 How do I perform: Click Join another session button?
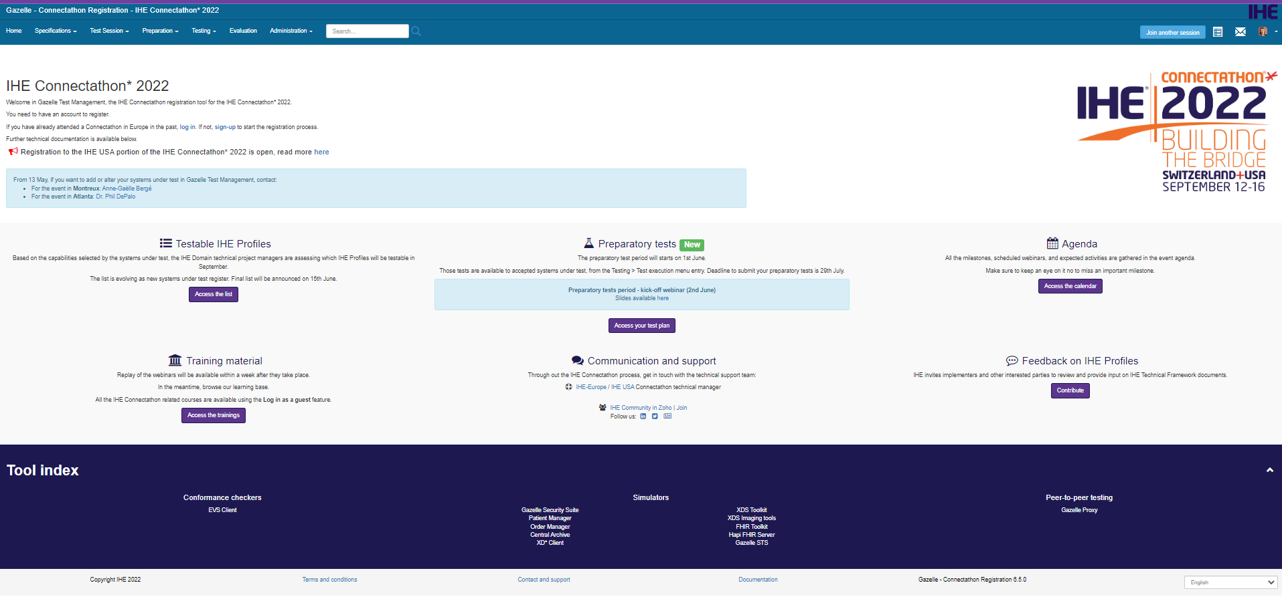[1172, 32]
